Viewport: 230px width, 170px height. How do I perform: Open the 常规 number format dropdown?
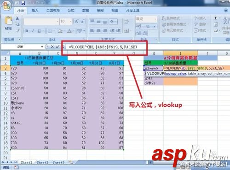(155, 19)
